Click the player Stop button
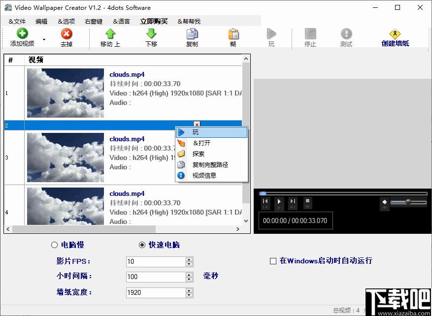This screenshot has height=316, width=432. tap(308, 201)
